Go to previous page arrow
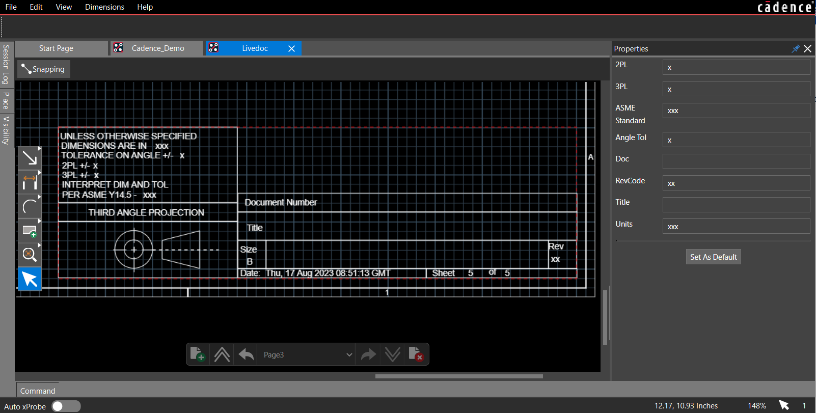 pyautogui.click(x=246, y=354)
